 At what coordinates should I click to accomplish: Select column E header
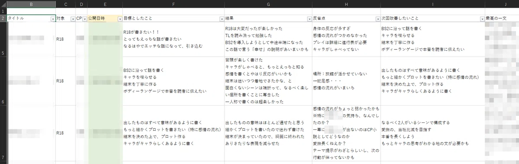tap(105, 4)
